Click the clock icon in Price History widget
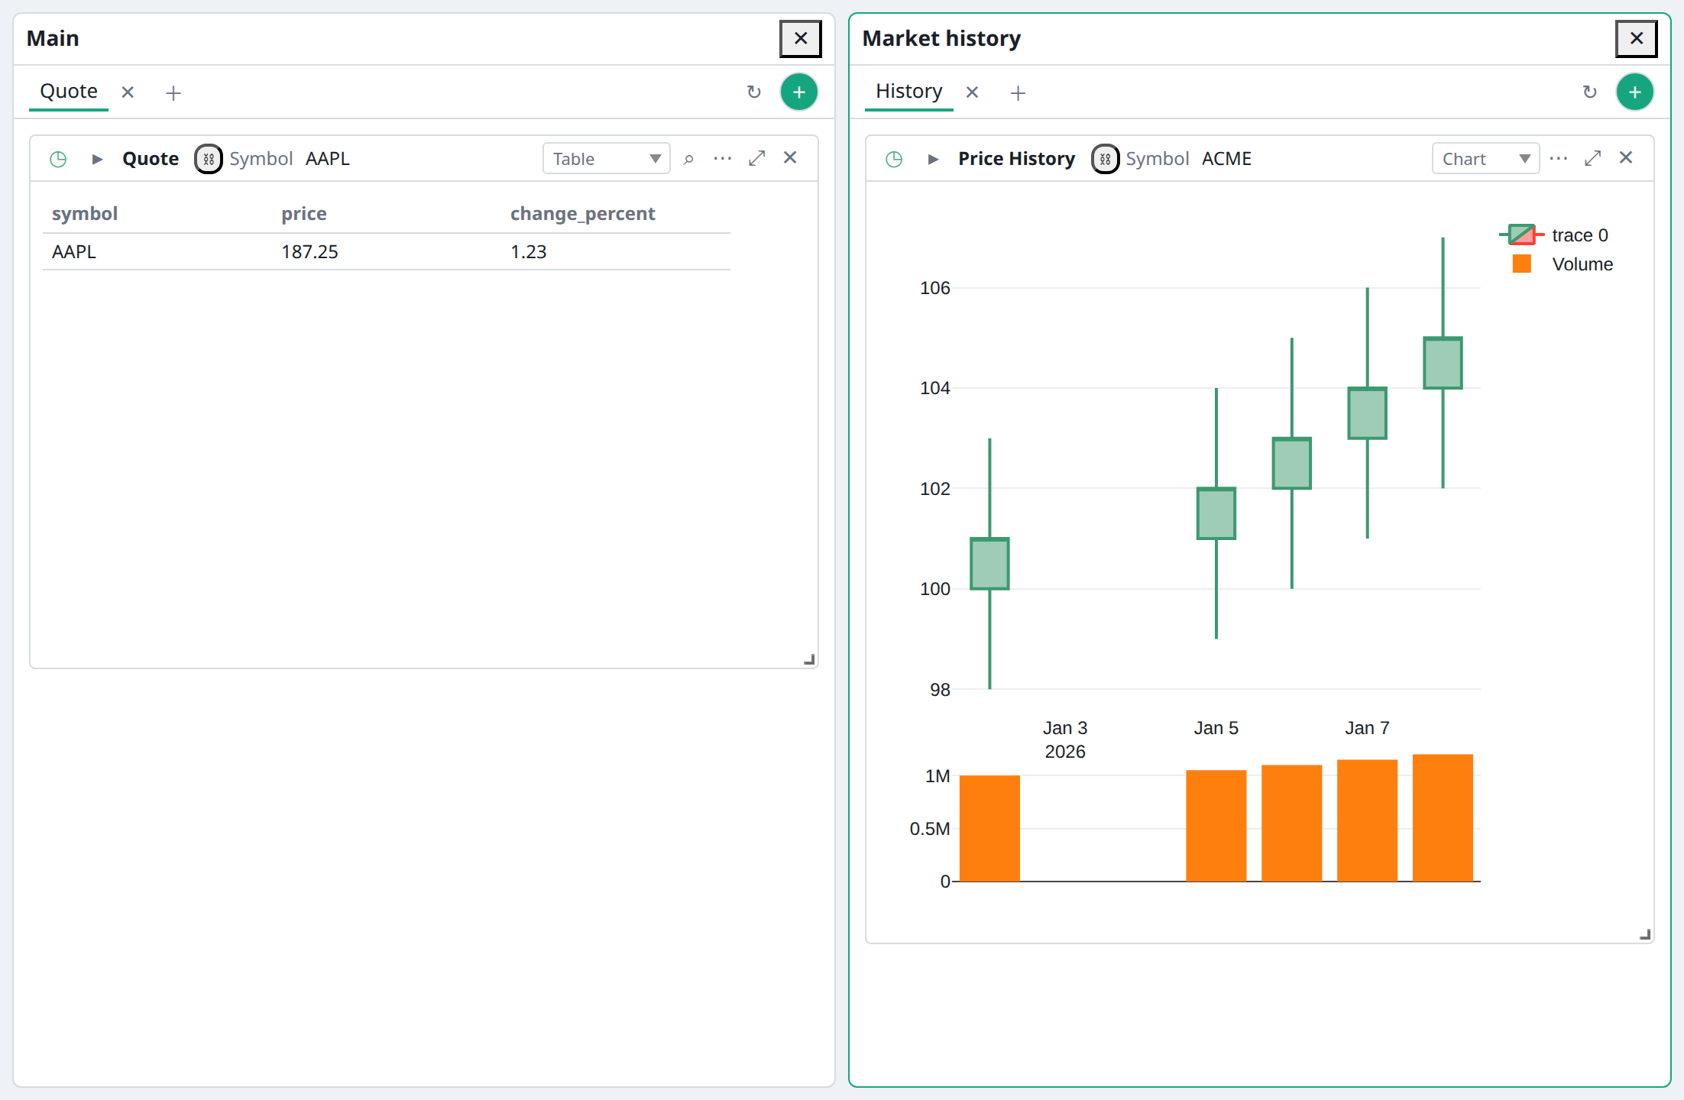Viewport: 1684px width, 1100px height. coord(894,159)
